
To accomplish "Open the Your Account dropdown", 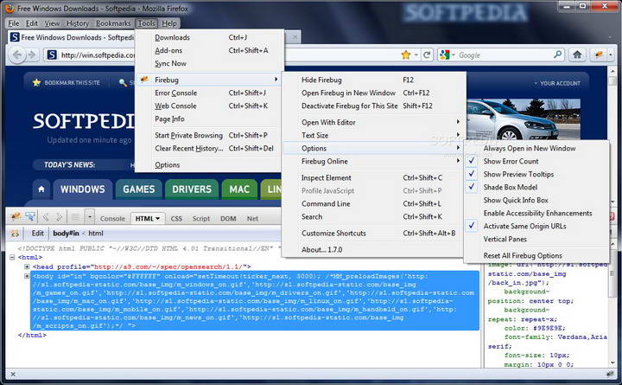I will (557, 83).
